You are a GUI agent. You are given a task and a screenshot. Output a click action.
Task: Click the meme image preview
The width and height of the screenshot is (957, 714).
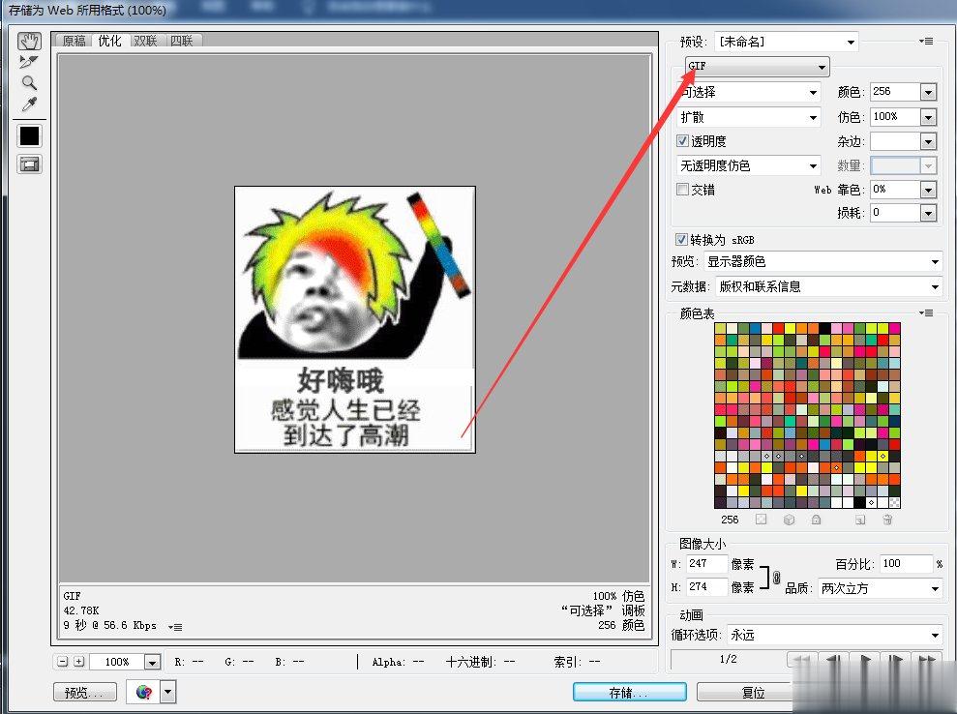[x=354, y=319]
